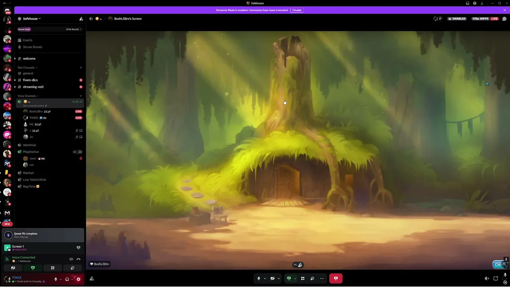Open microphone options arrow in call bar
The height and width of the screenshot is (287, 510).
pyautogui.click(x=265, y=279)
